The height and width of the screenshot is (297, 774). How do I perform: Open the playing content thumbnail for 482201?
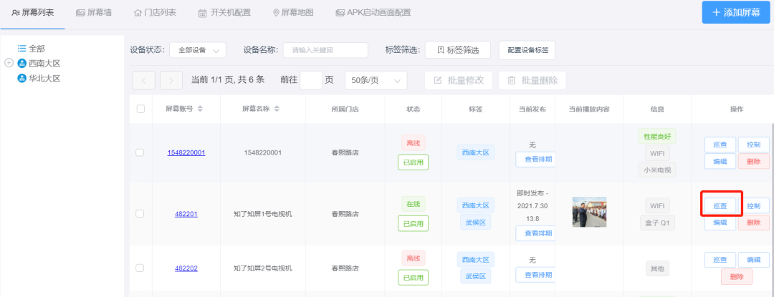pyautogui.click(x=589, y=212)
